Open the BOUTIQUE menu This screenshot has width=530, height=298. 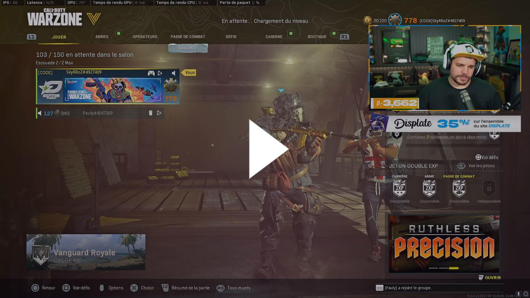tap(317, 36)
